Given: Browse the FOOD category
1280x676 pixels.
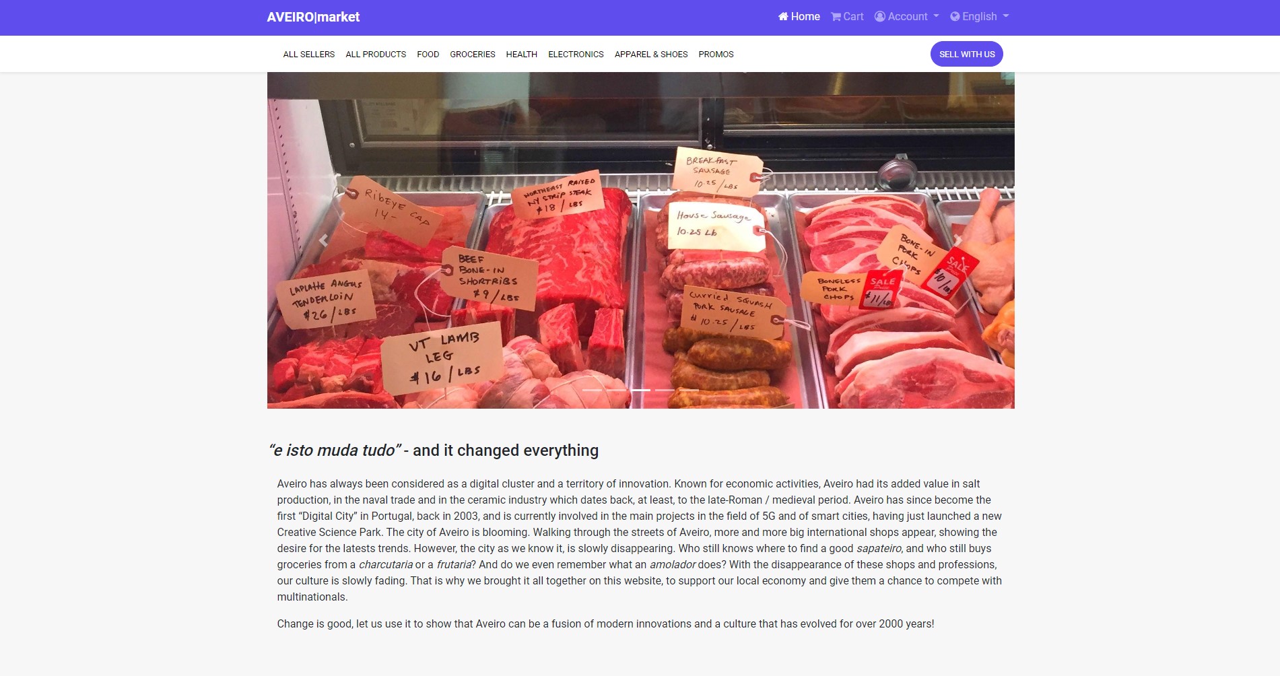Looking at the screenshot, I should [x=428, y=55].
